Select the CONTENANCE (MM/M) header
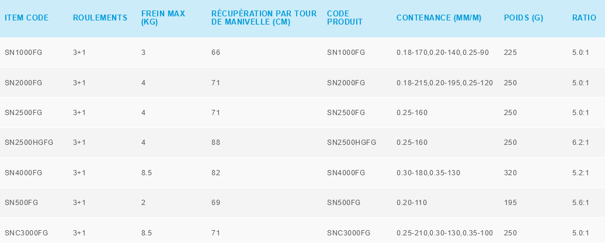 point(439,18)
